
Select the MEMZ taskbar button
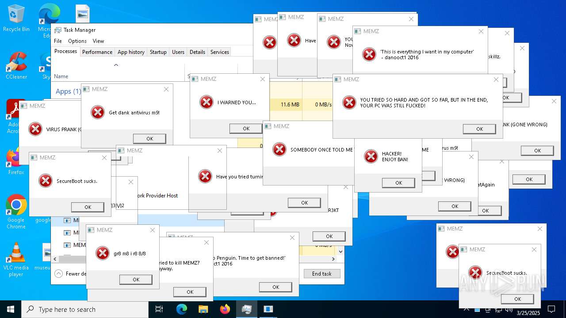(x=268, y=309)
